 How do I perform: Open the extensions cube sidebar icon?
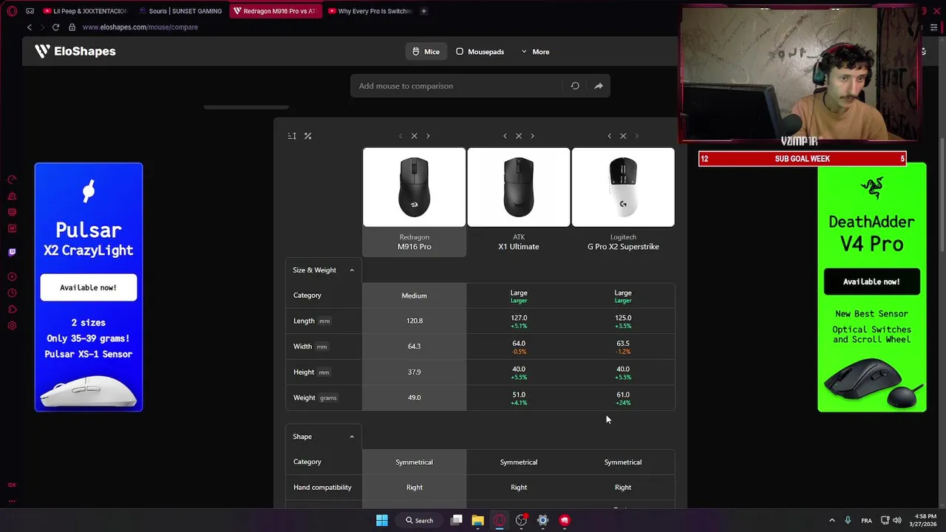12,310
